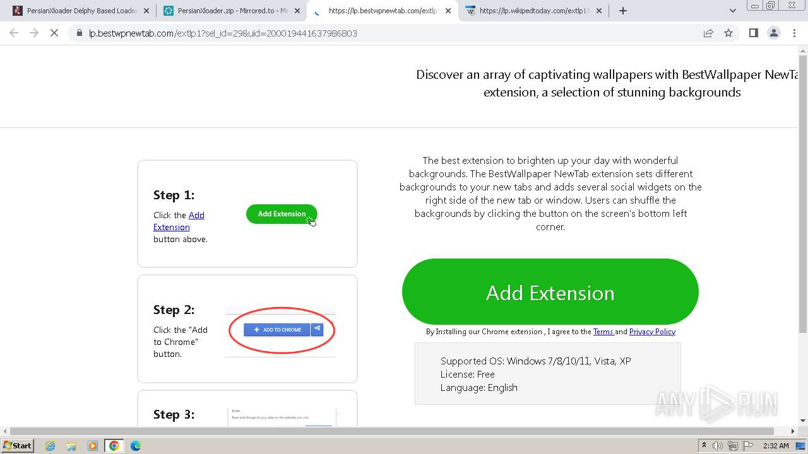Switch to PersianXloader.zip Mirrored.to tab
The width and height of the screenshot is (808, 454).
[231, 11]
